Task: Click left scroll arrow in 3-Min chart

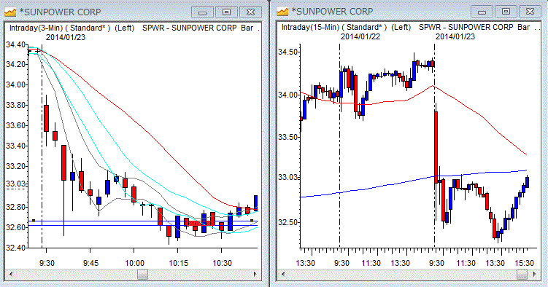Action: [x=11, y=275]
